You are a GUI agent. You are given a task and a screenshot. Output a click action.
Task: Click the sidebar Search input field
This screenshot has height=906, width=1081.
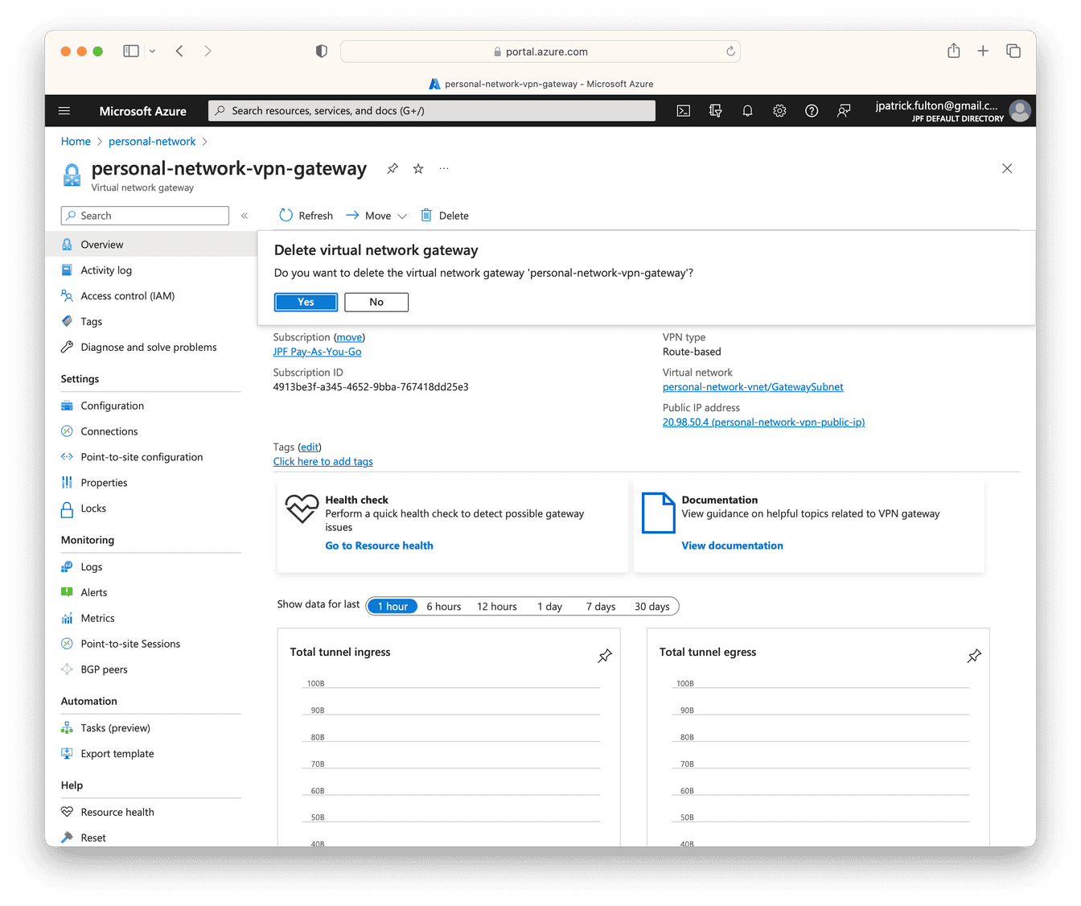[x=145, y=216]
